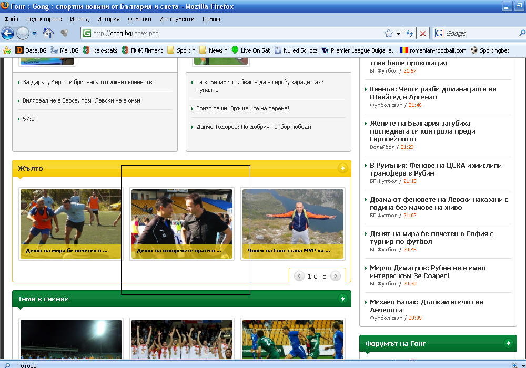The height and width of the screenshot is (368, 526).
Task: Open the ПФК Литекс bookmark
Action: (143, 50)
